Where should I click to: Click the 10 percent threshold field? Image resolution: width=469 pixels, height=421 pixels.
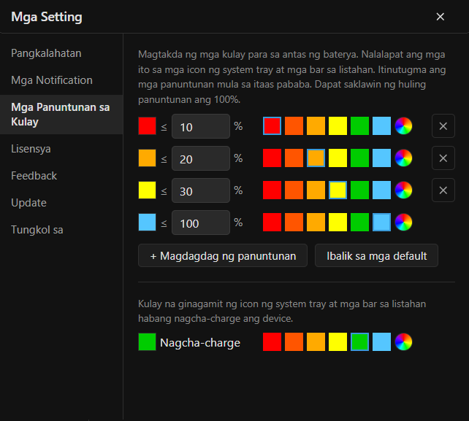click(x=201, y=126)
